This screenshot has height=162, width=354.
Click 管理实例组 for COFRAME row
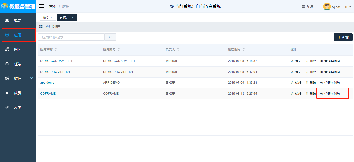tap(332, 94)
